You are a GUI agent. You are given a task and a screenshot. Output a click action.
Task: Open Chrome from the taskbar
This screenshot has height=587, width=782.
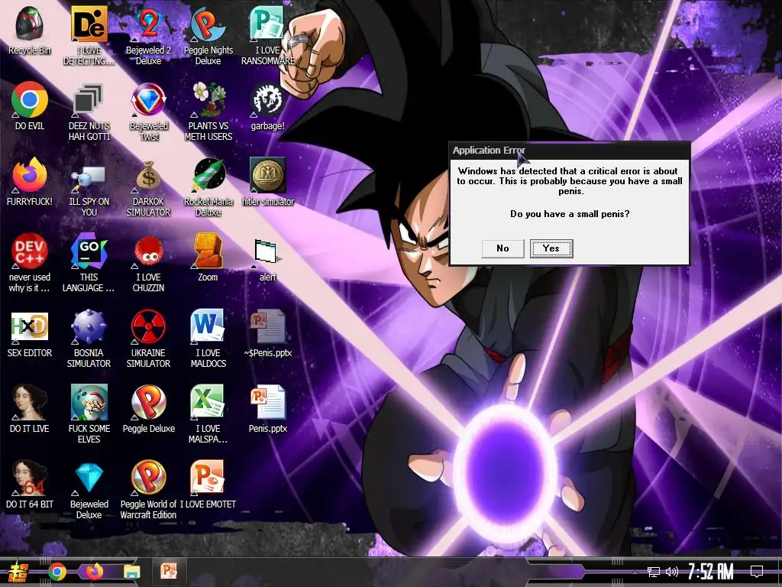coord(57,572)
